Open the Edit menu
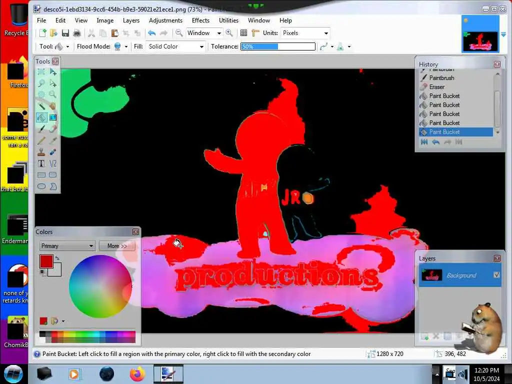 (60, 20)
